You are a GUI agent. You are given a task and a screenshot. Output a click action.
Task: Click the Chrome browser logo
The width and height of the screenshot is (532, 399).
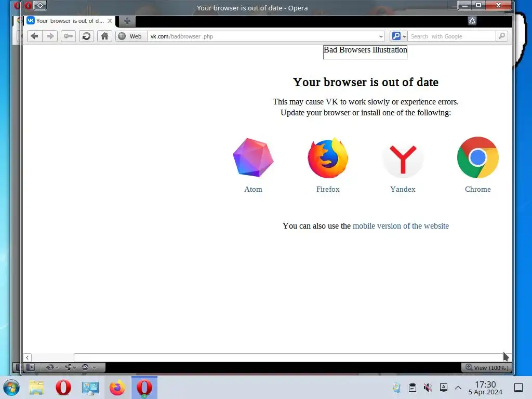(478, 157)
